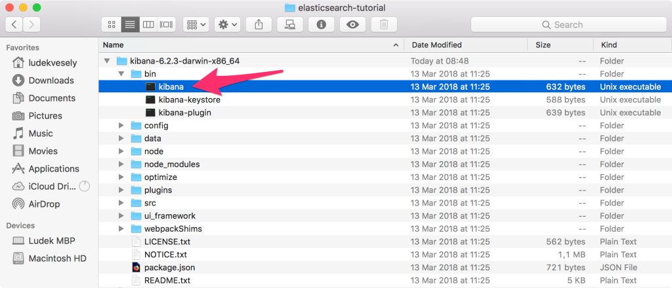
Task: Open AirDrop in the sidebar
Action: (x=45, y=204)
